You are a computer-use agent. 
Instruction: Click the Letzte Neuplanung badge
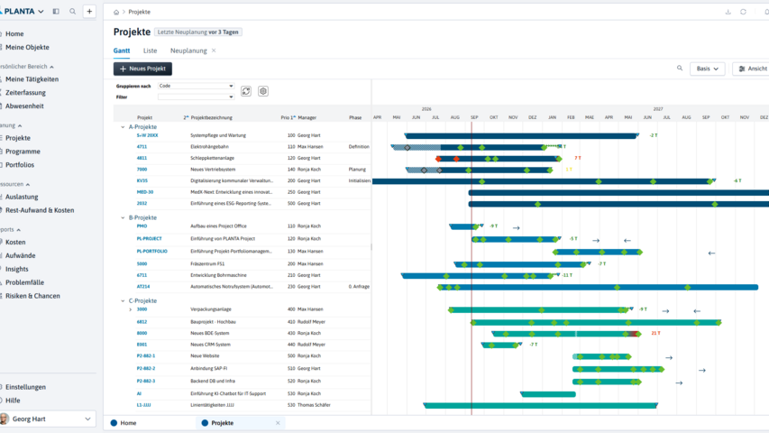pyautogui.click(x=198, y=32)
